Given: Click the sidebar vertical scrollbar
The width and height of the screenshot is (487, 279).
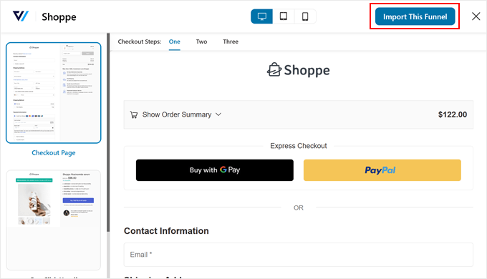Looking at the screenshot, I should point(108,132).
